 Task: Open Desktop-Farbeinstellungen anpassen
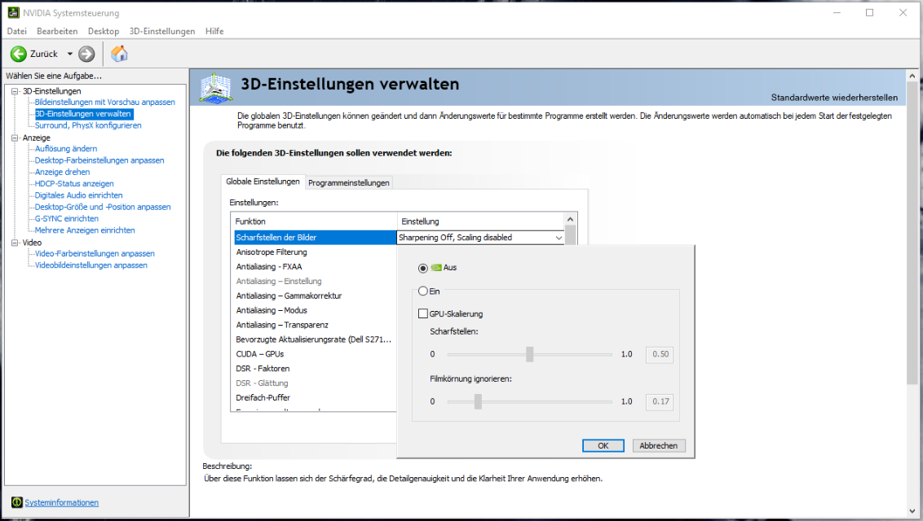[x=99, y=160]
